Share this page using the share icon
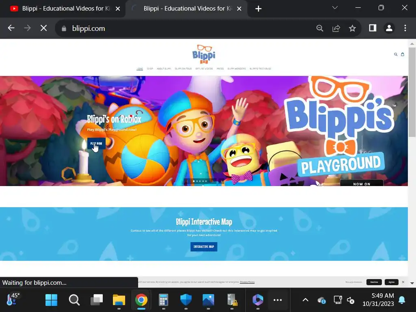The width and height of the screenshot is (416, 312). click(x=336, y=28)
